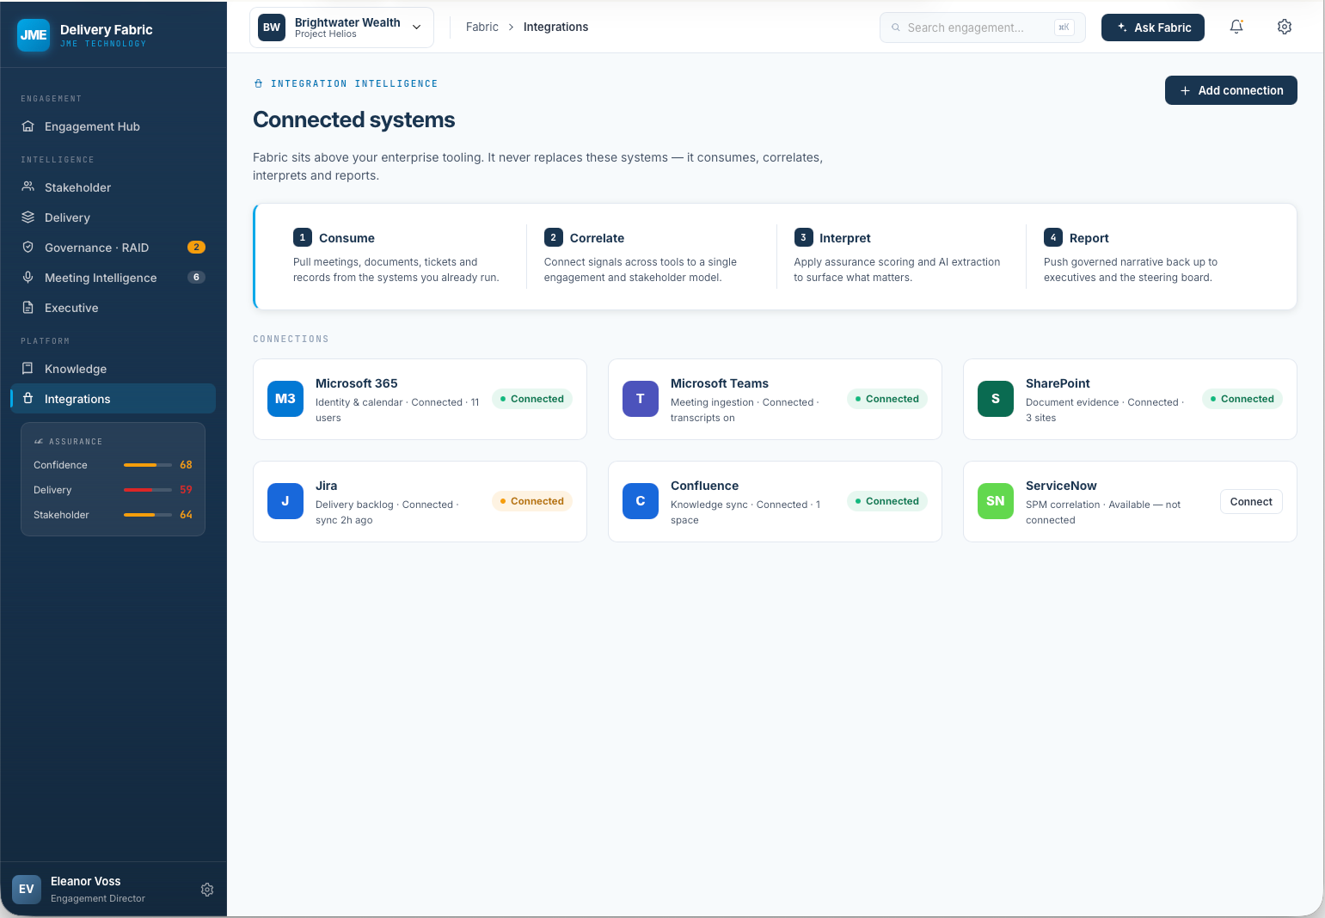The width and height of the screenshot is (1325, 918).
Task: Click the Stakeholder assurance bar
Action: pos(148,515)
